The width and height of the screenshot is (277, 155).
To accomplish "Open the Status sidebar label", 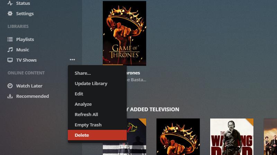I will click(x=23, y=3).
